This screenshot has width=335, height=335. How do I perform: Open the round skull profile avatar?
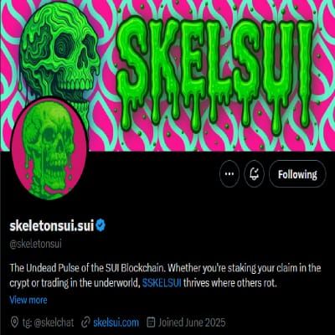(x=49, y=149)
